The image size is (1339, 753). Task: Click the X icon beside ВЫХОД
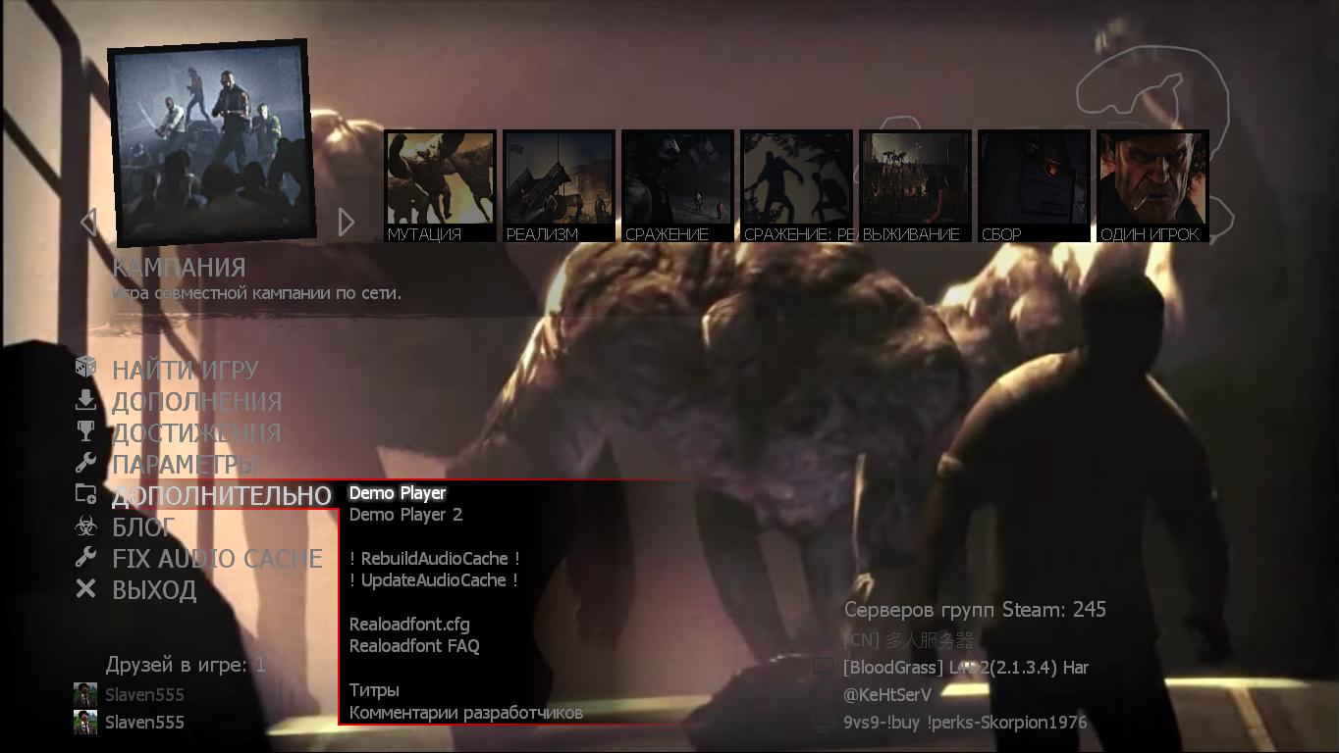click(86, 588)
